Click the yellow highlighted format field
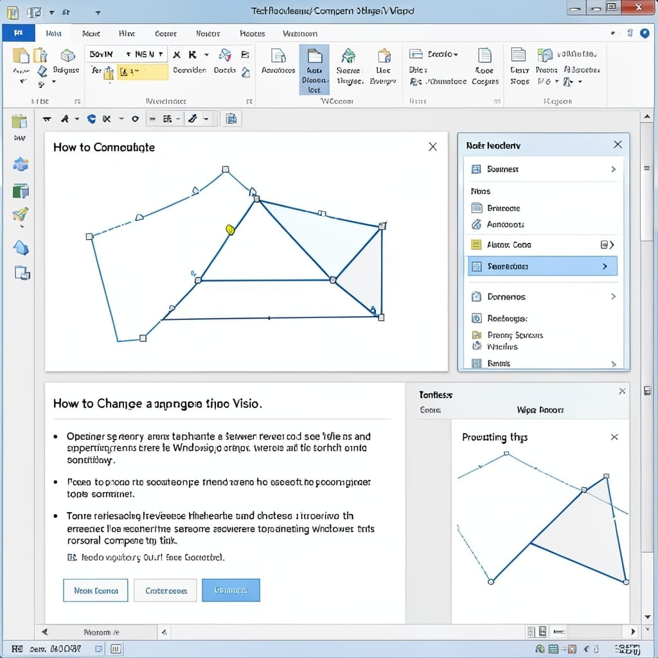658x658 pixels. click(x=142, y=72)
